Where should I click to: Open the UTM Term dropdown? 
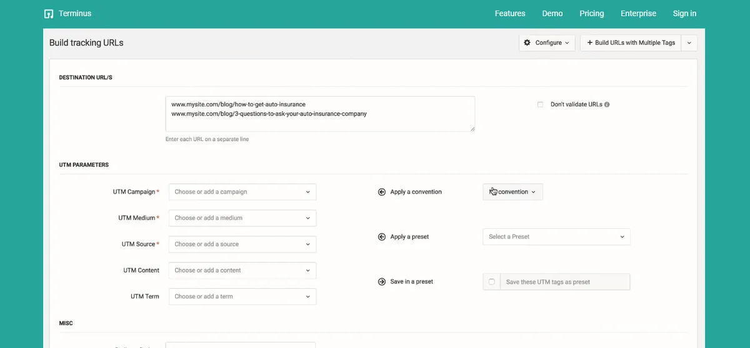[x=242, y=297]
